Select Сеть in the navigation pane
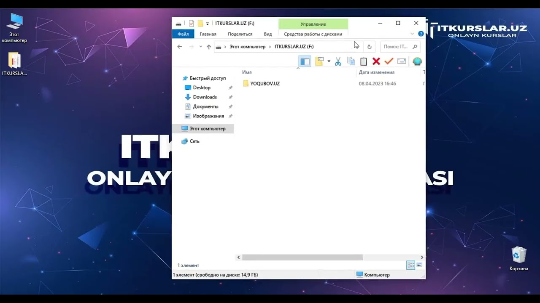The width and height of the screenshot is (540, 303). pyautogui.click(x=194, y=141)
